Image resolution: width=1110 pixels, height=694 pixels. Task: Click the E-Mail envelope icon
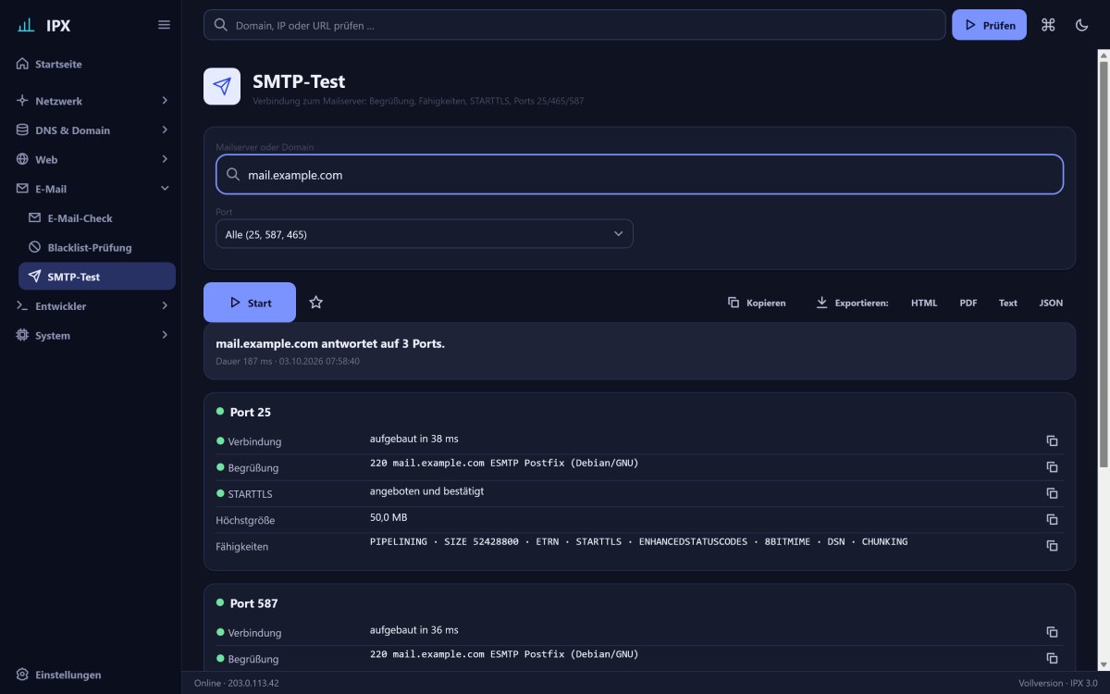[22, 189]
